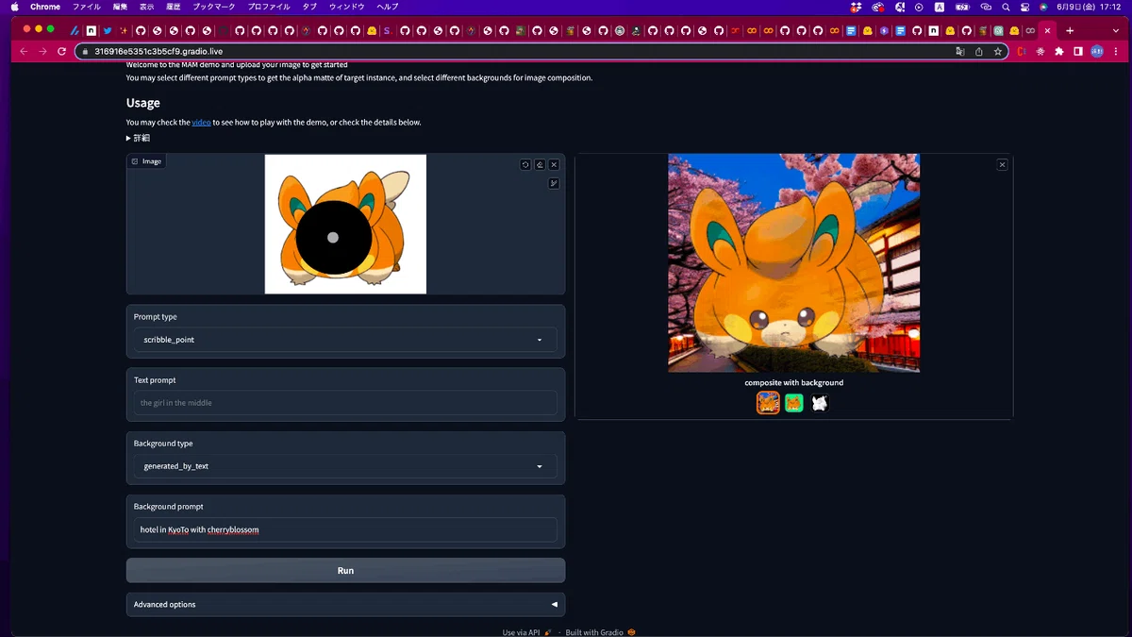Screen dimensions: 1132x637
Task: Click the Background prompt text field
Action: [345, 529]
